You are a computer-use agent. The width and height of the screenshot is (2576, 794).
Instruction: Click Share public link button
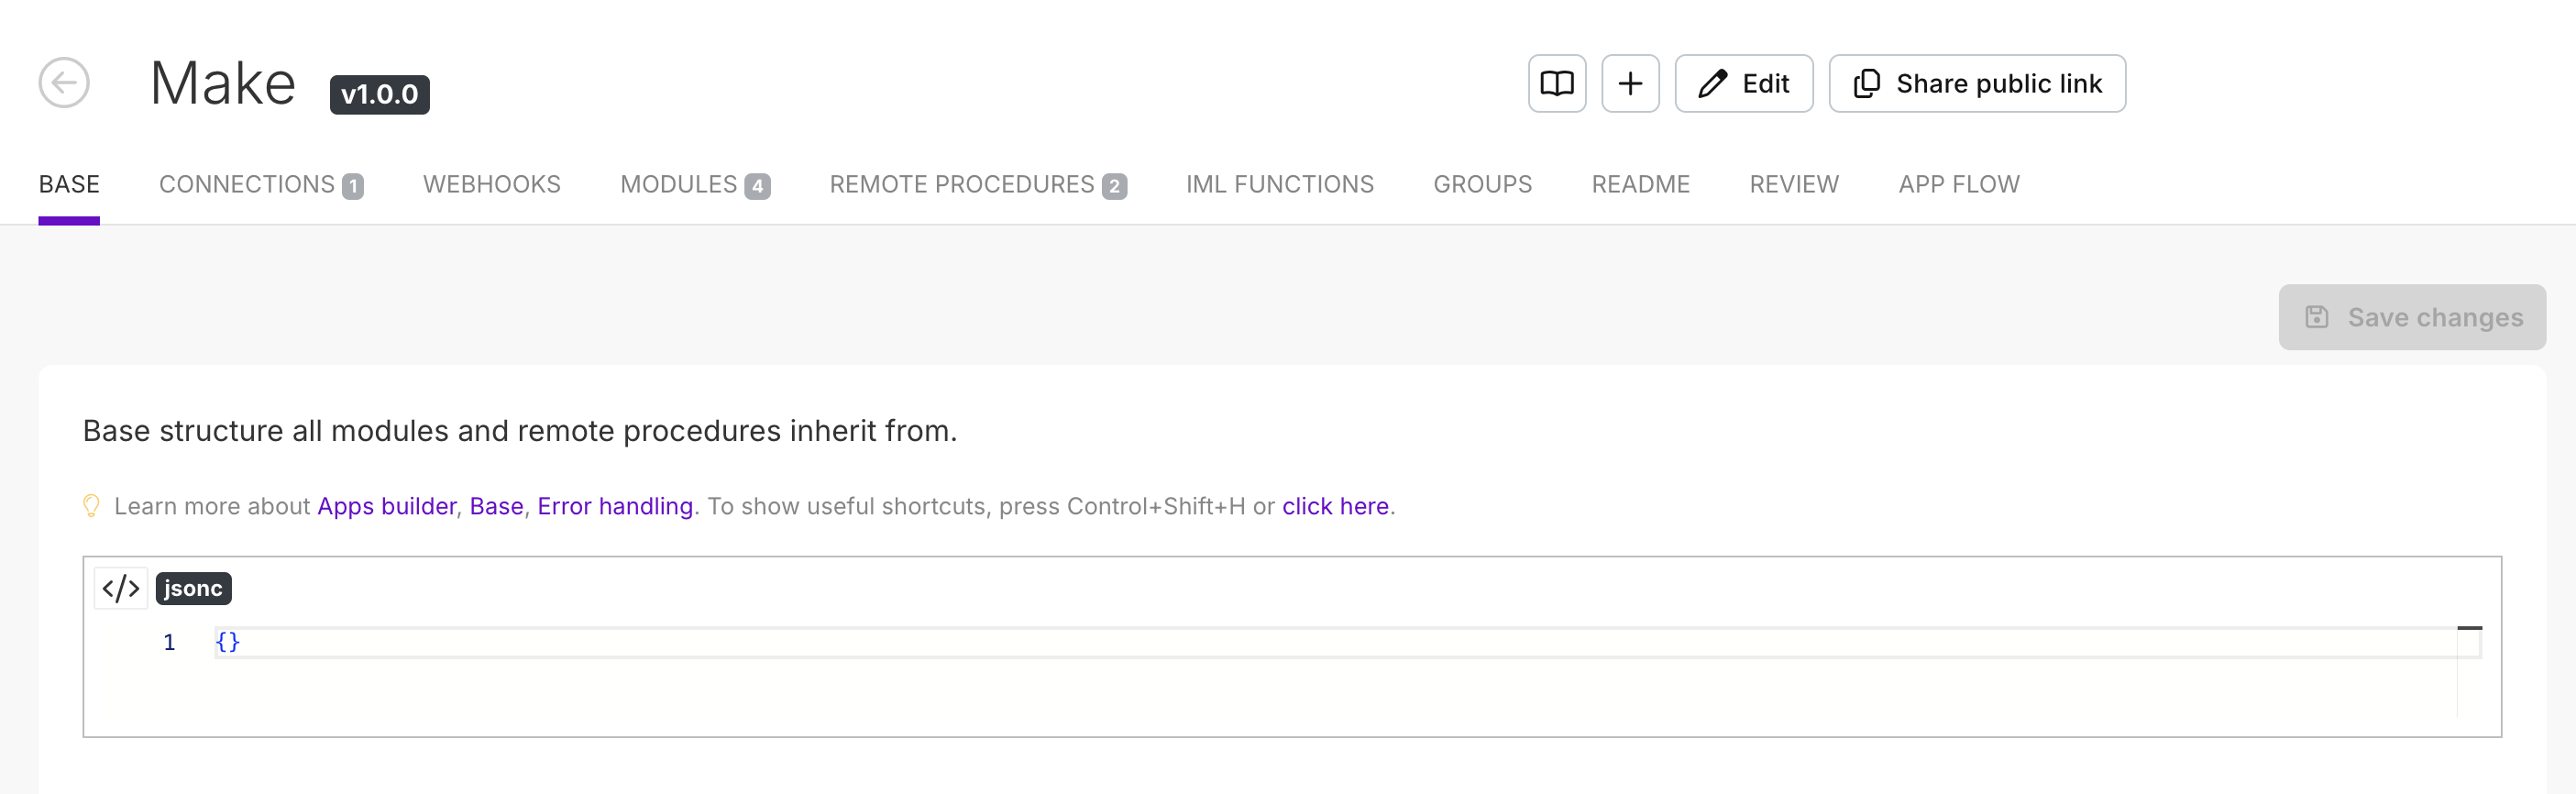coord(1976,84)
